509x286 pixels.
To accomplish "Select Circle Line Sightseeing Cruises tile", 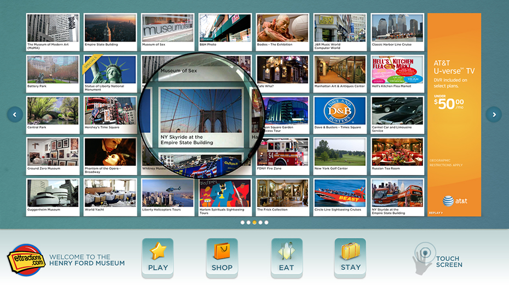I will click(340, 197).
